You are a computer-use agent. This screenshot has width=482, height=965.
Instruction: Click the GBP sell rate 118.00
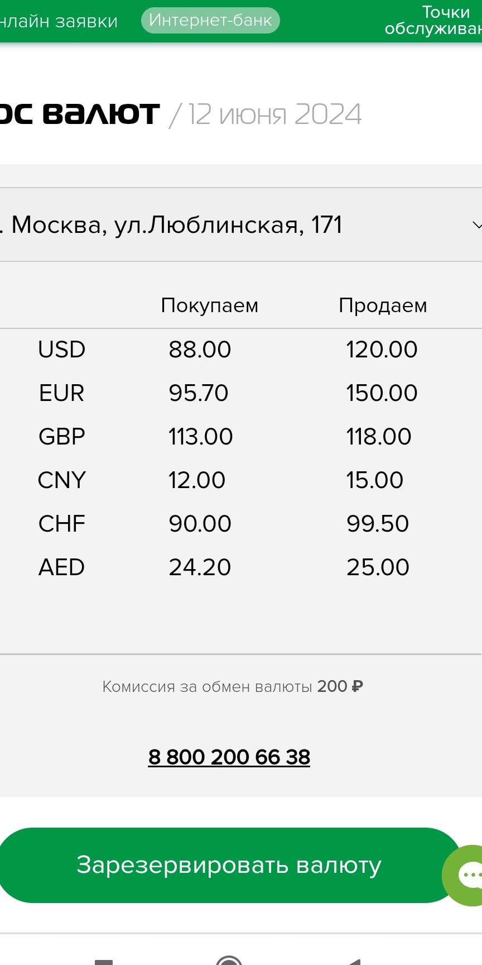pos(379,437)
